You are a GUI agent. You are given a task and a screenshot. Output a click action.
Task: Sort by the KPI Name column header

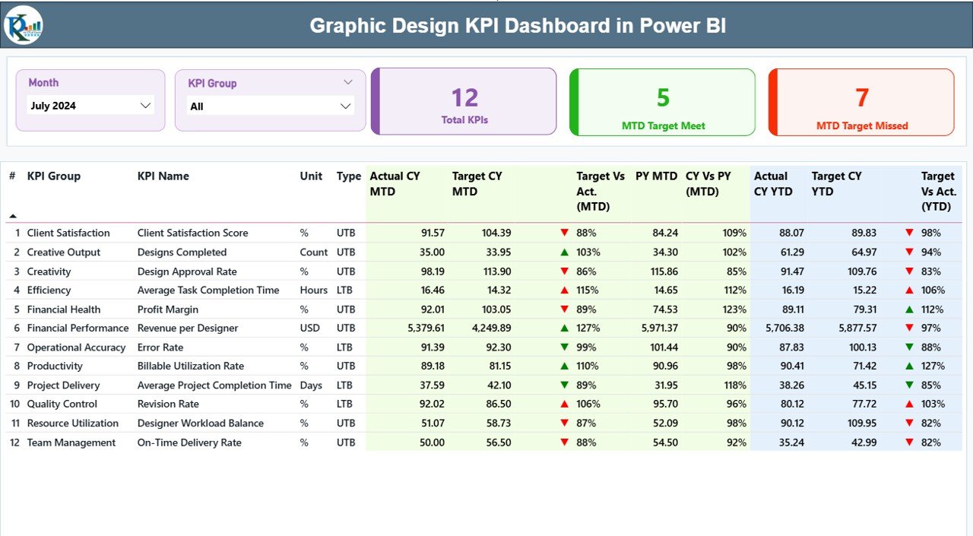163,176
